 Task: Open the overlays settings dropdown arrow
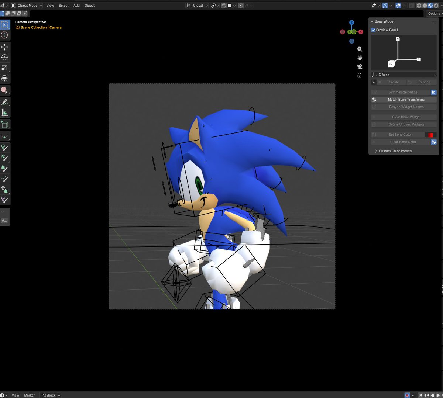click(404, 6)
